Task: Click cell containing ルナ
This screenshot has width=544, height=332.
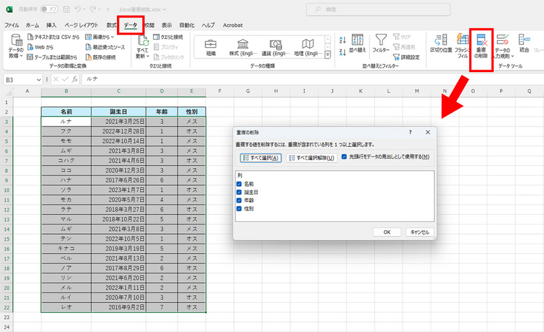Action: [x=66, y=122]
